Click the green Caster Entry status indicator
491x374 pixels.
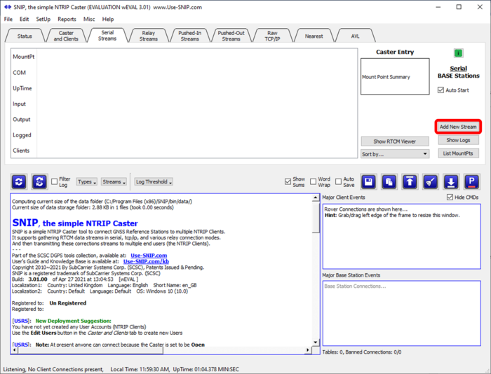[459, 53]
